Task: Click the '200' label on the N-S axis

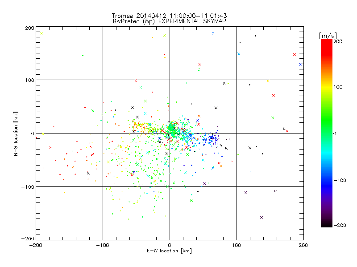Action: 29,28
